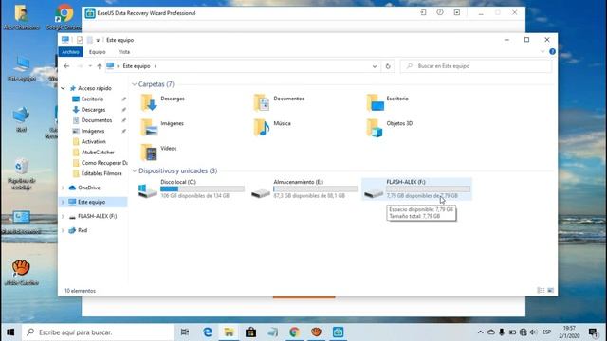Click the F: drive usage bar

click(x=428, y=189)
